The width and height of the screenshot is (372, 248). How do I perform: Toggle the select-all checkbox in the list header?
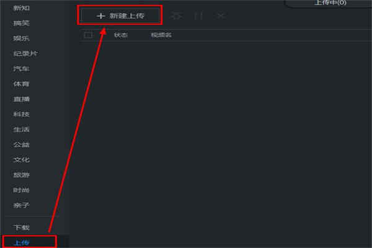coord(88,35)
